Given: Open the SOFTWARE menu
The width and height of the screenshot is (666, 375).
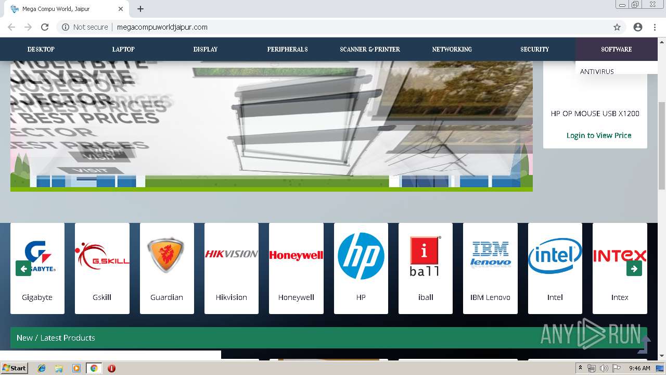Looking at the screenshot, I should point(617,49).
